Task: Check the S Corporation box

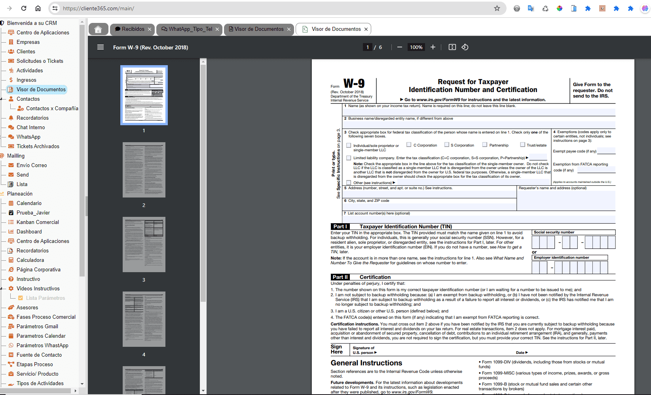Action: [x=447, y=145]
